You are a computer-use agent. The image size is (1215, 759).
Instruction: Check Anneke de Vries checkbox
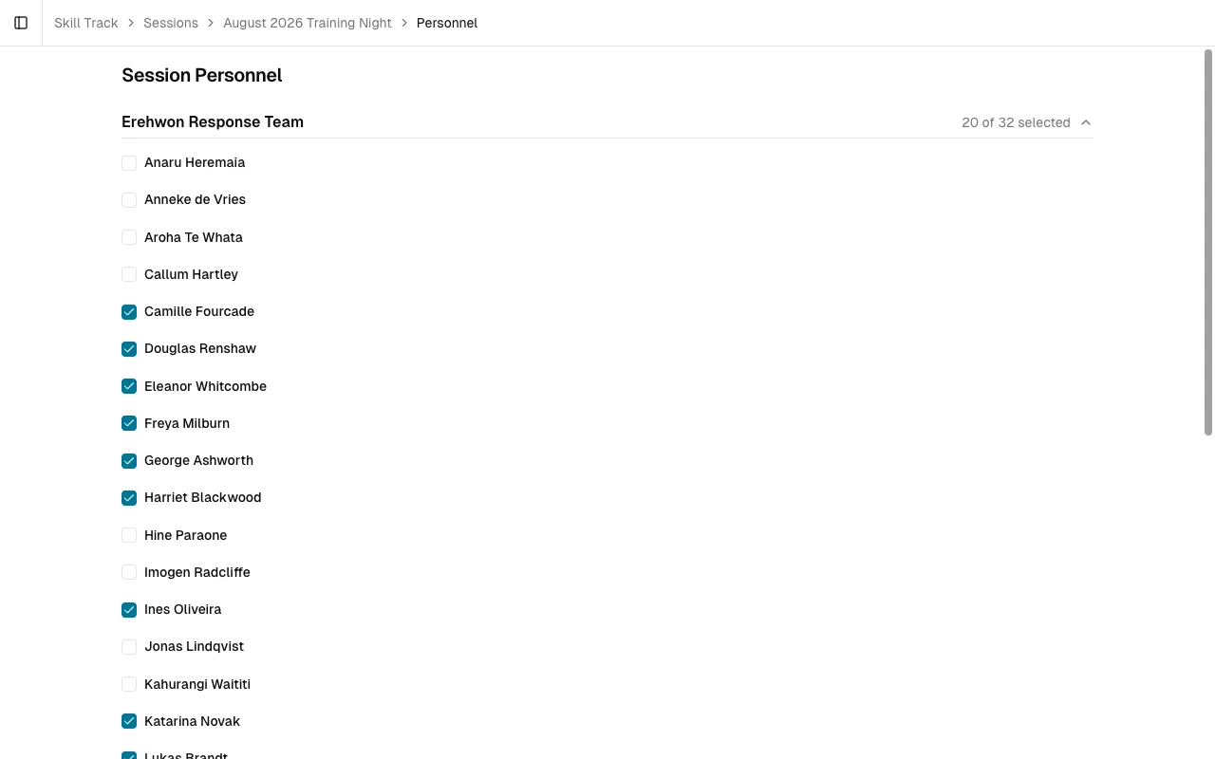(x=129, y=200)
